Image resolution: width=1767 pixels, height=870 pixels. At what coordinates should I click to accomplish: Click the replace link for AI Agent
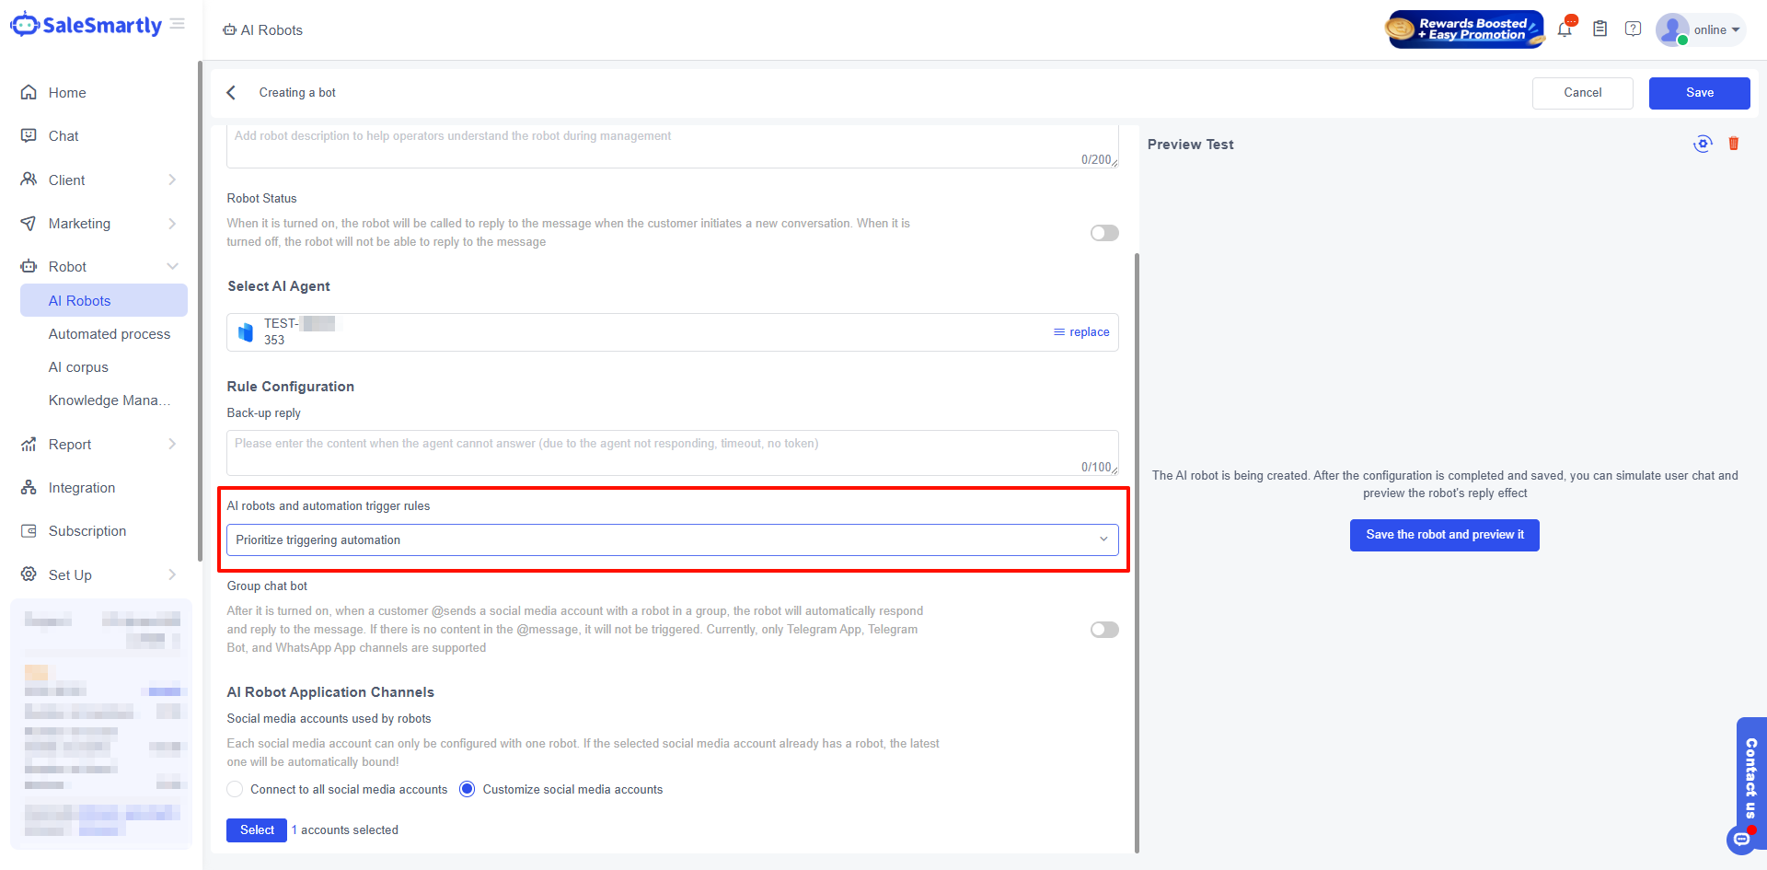[1082, 332]
